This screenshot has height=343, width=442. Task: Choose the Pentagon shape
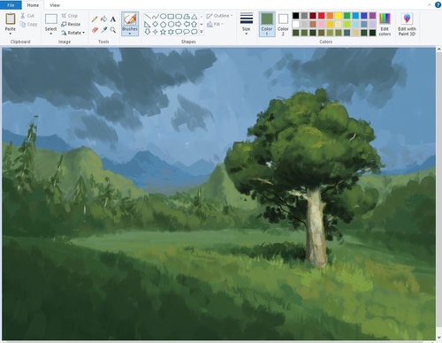point(163,24)
